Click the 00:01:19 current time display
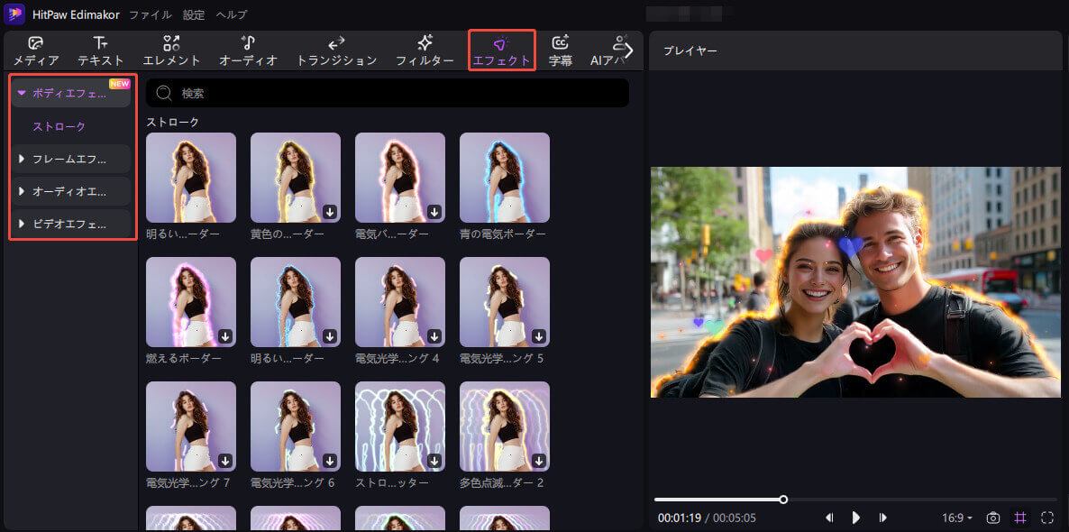This screenshot has height=532, width=1069. (678, 518)
